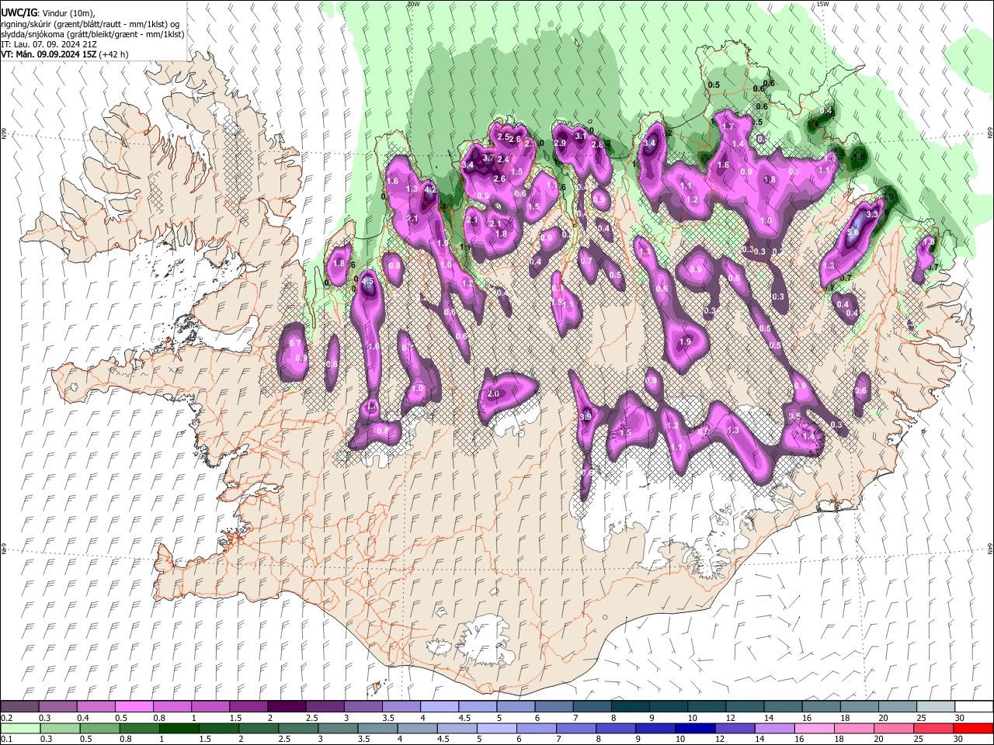Click the 'IT: Lau. 07. 09. 2024 21Z' line
The height and width of the screenshot is (745, 994).
point(49,44)
